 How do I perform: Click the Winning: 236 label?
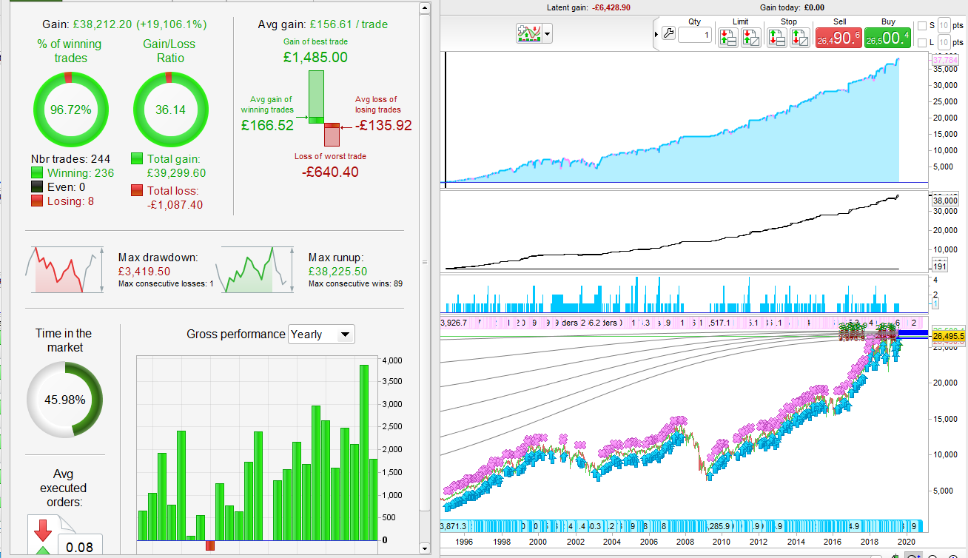[x=81, y=172]
